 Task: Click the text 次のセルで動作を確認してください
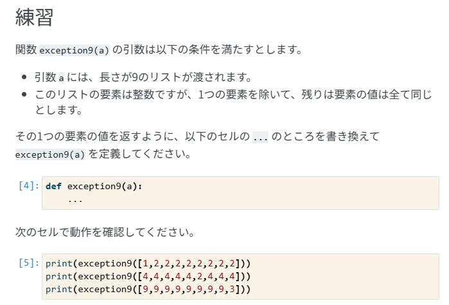click(x=105, y=232)
